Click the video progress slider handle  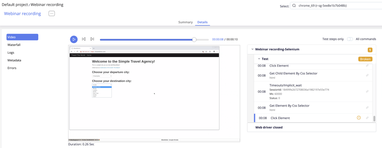[194, 39]
